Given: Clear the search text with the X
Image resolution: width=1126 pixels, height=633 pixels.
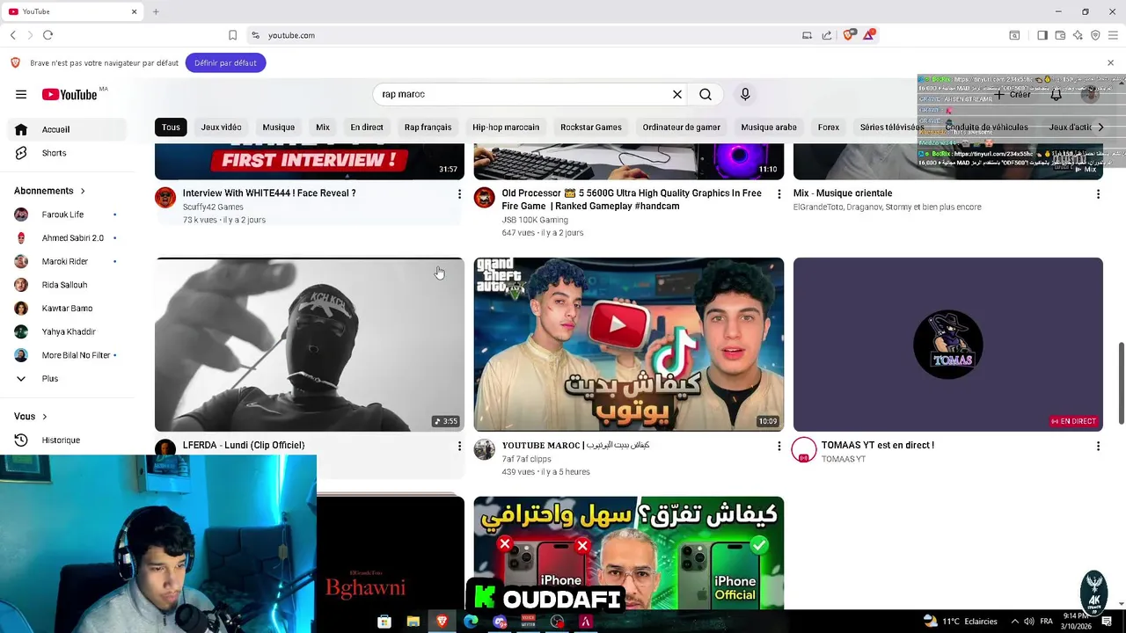Looking at the screenshot, I should (677, 94).
